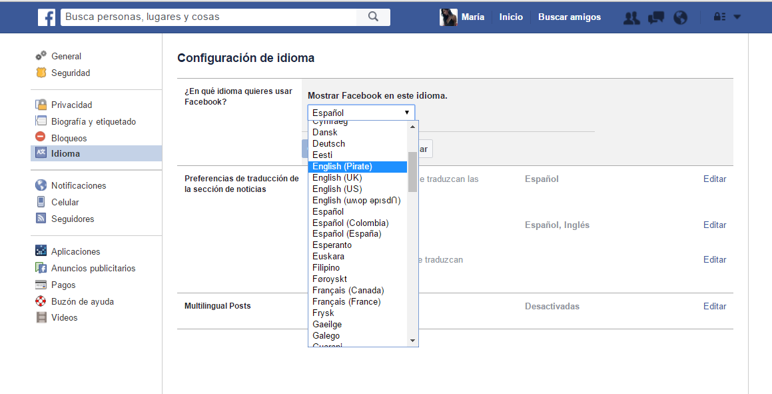Select English (US) from the language list
Image resolution: width=772 pixels, height=394 pixels.
pos(337,189)
